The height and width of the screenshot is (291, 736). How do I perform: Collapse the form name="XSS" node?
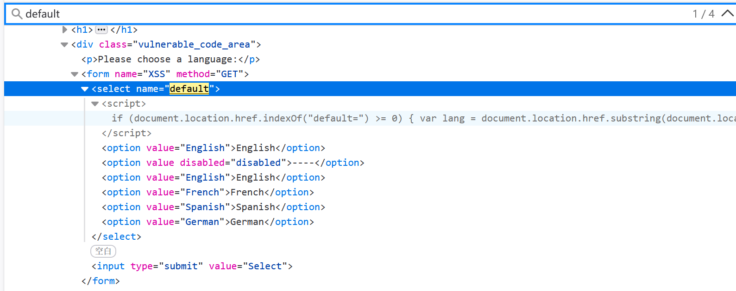pos(75,74)
